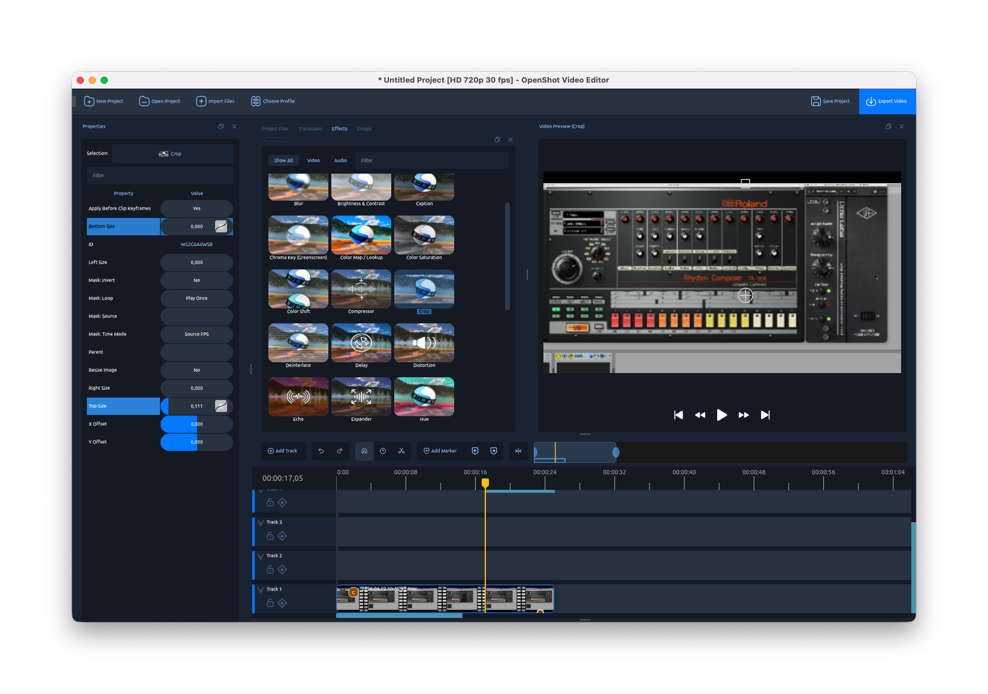Select the razor cut tool
Viewport: 988px width, 694px height.
[x=401, y=451]
